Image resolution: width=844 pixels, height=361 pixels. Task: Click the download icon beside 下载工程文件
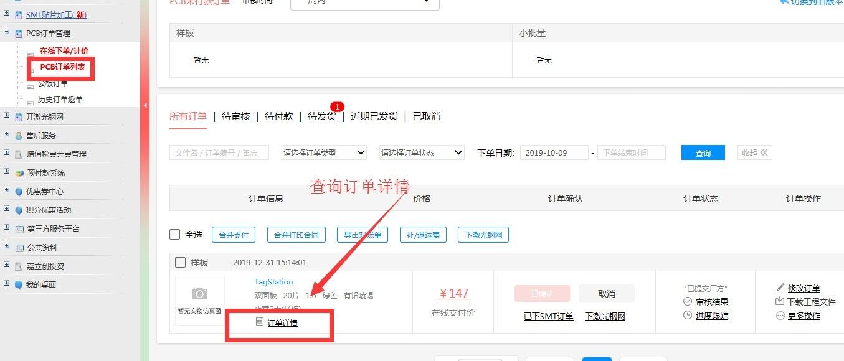(780, 302)
